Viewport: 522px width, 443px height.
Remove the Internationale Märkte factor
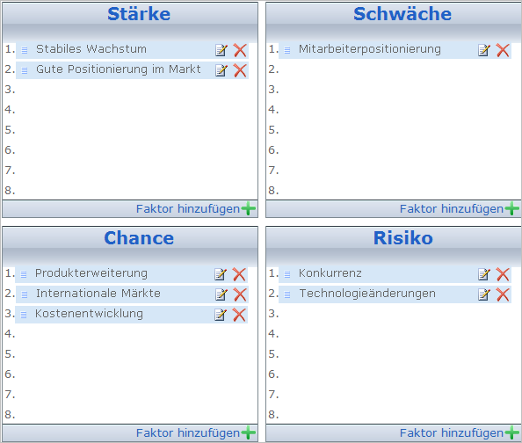pyautogui.click(x=240, y=294)
